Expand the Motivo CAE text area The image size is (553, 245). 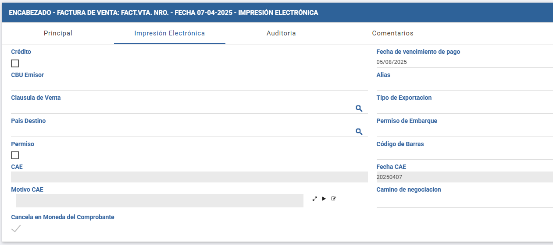[314, 199]
